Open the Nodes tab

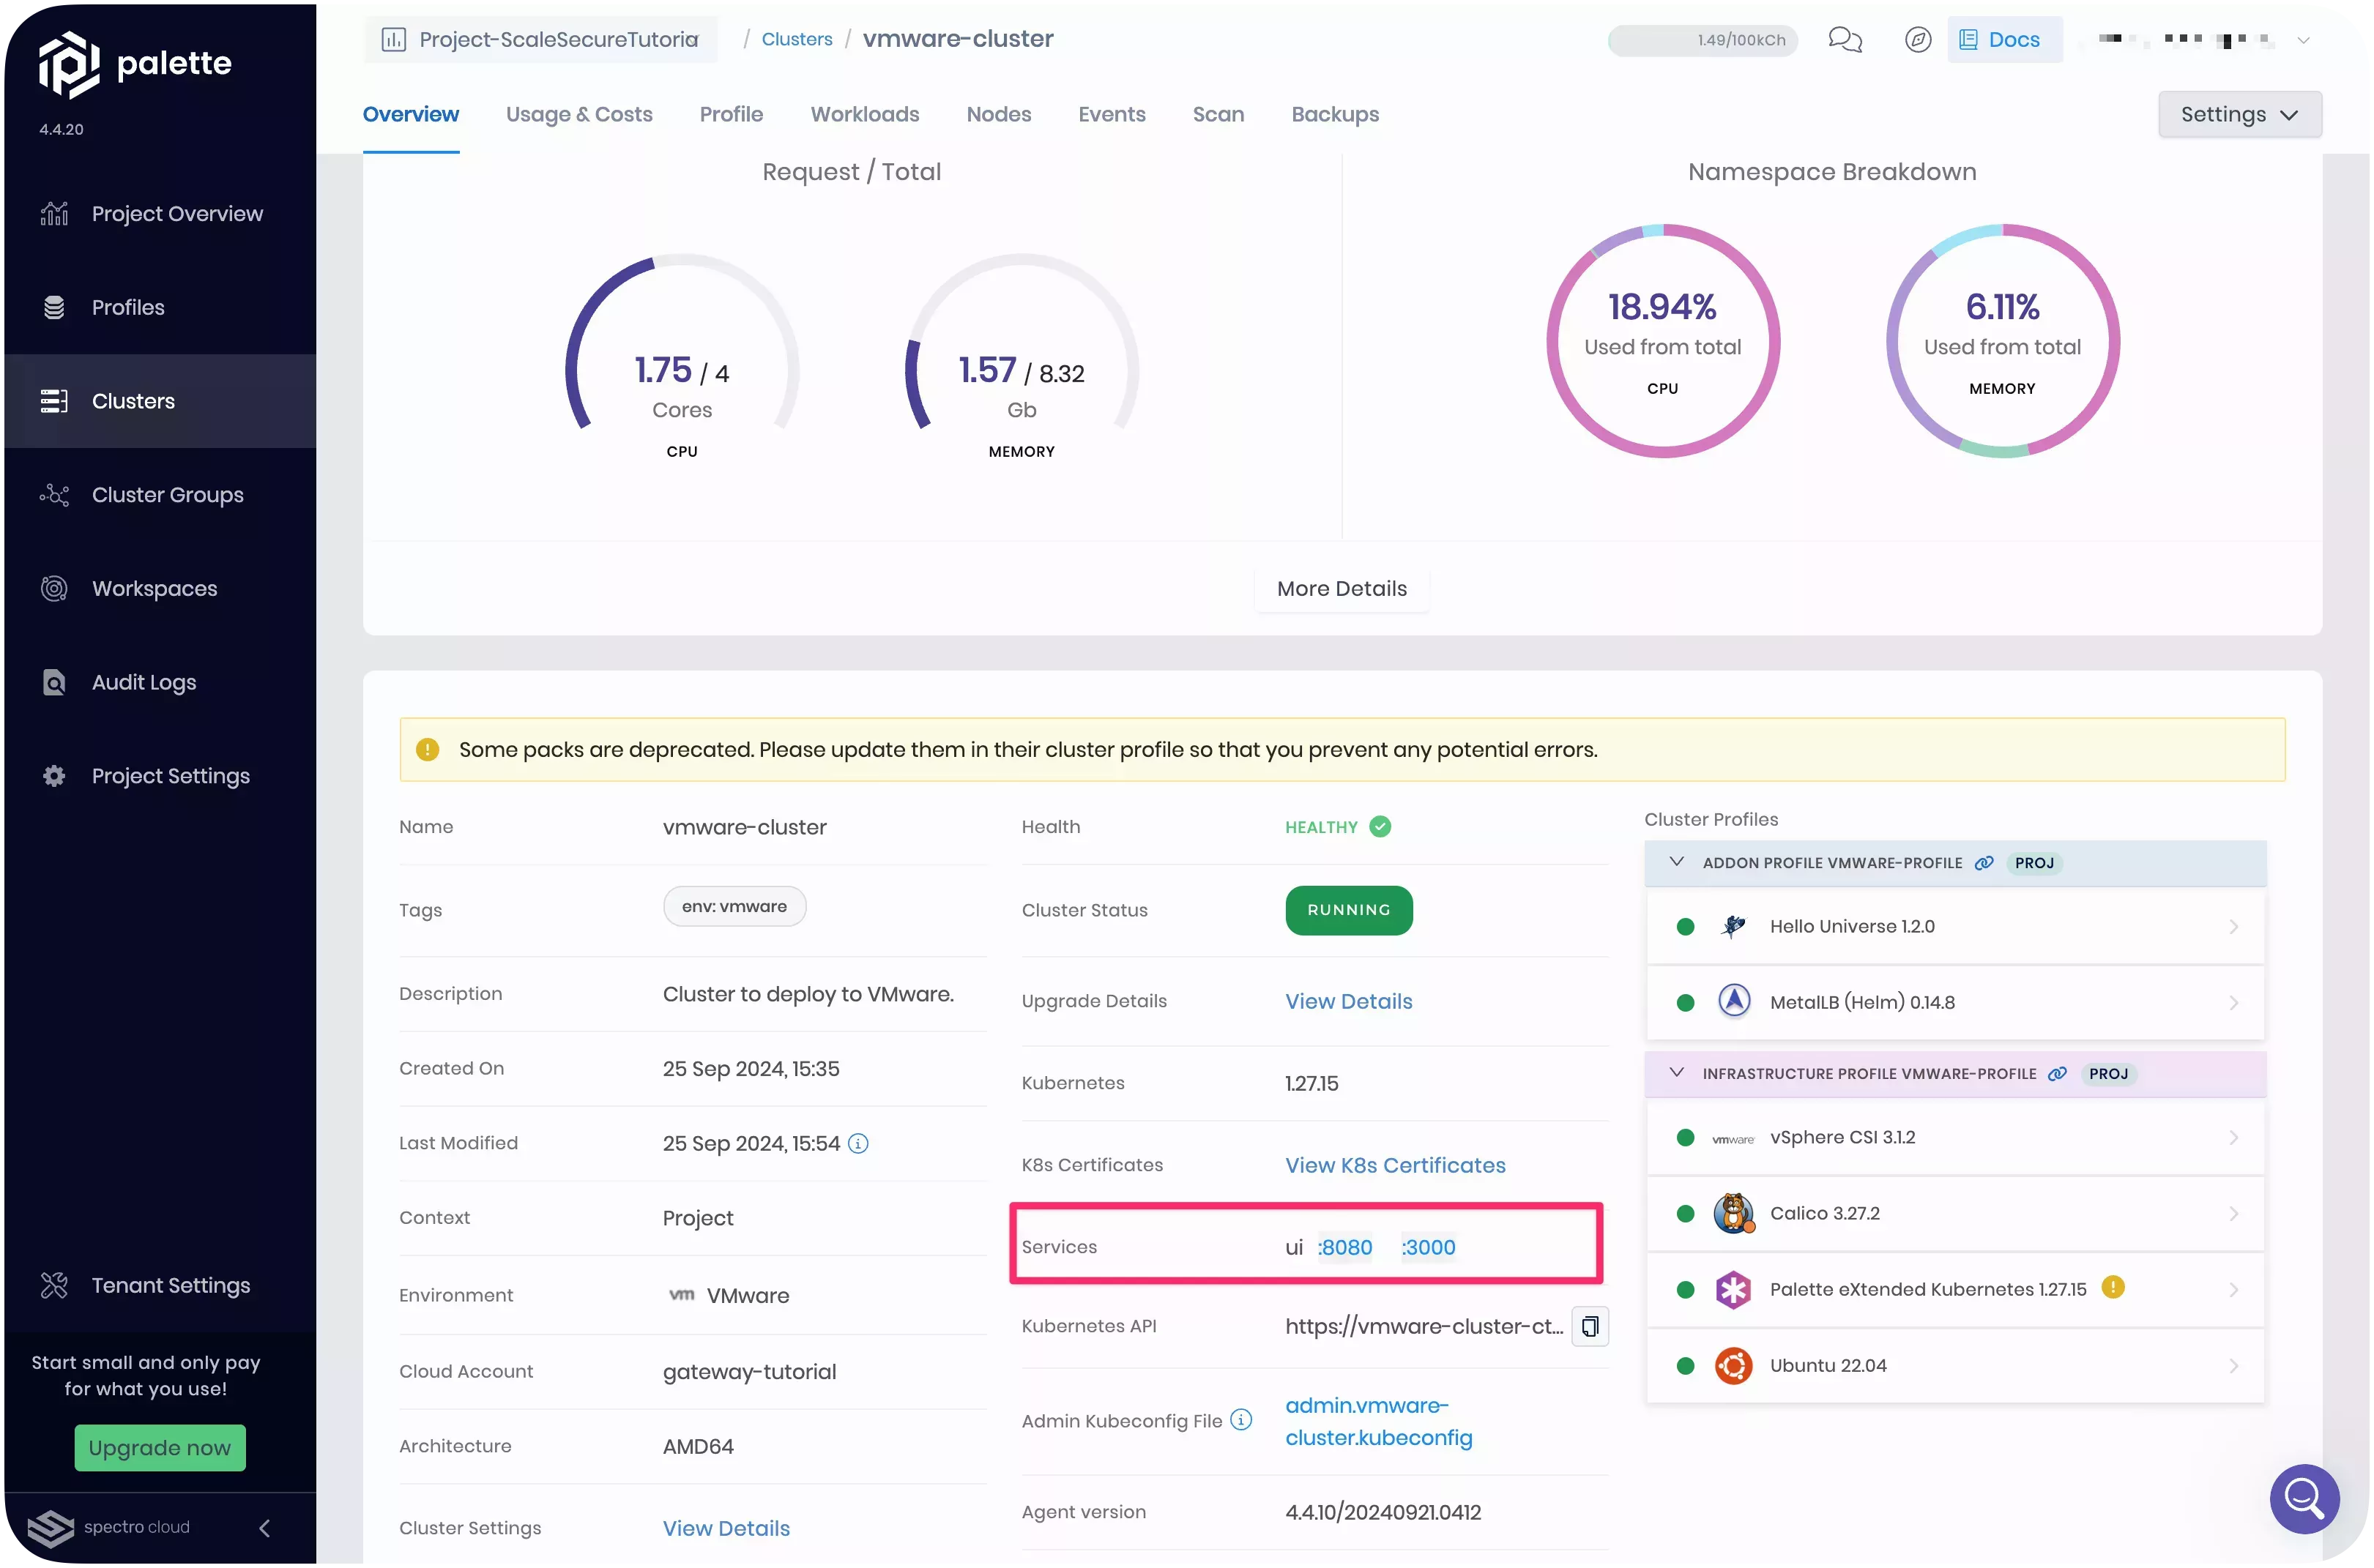click(x=998, y=114)
